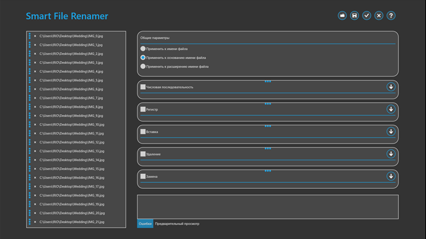Click drag handle dots of IMG_10.jpg
This screenshot has width=426, height=239.
29,124
